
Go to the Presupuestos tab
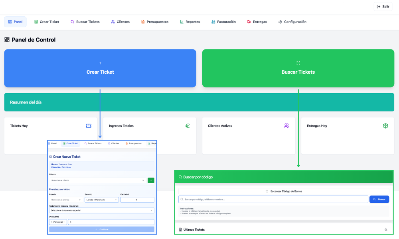click(x=154, y=22)
